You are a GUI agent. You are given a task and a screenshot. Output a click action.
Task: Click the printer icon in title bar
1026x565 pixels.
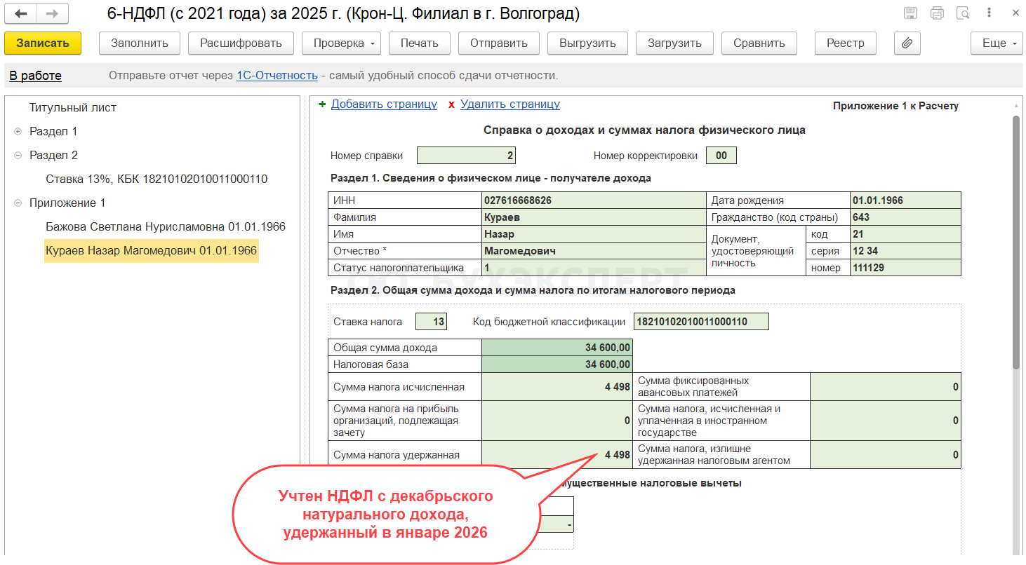click(x=937, y=13)
